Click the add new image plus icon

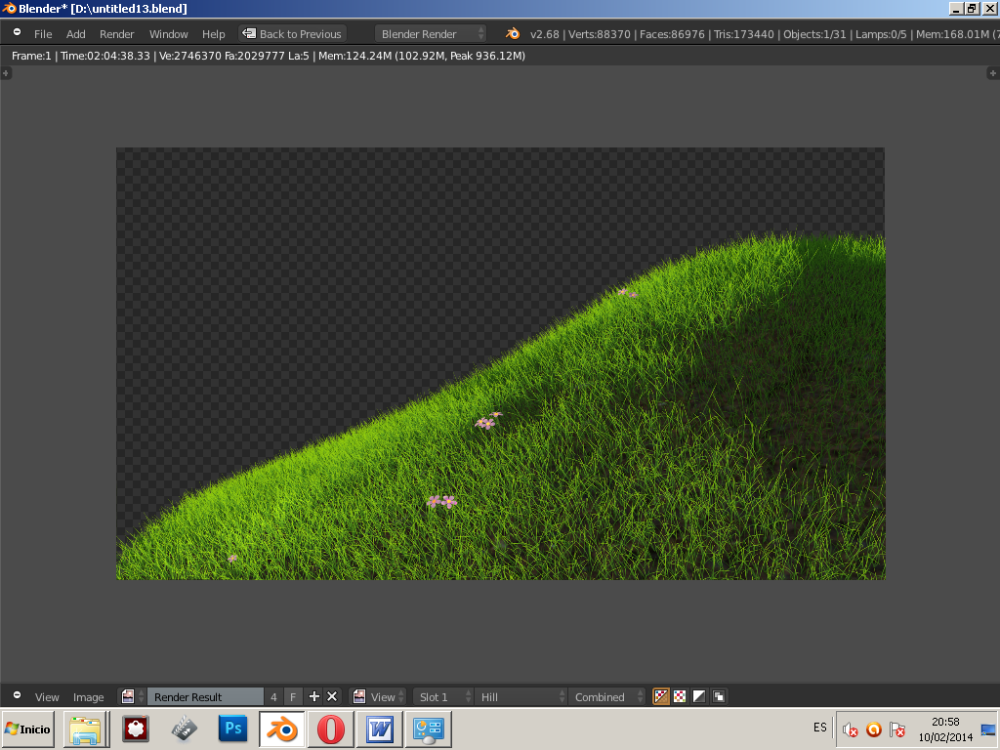(314, 696)
